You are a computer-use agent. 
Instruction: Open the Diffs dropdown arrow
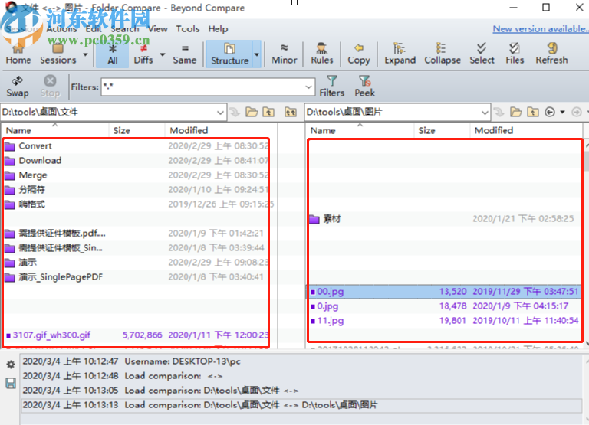[163, 54]
